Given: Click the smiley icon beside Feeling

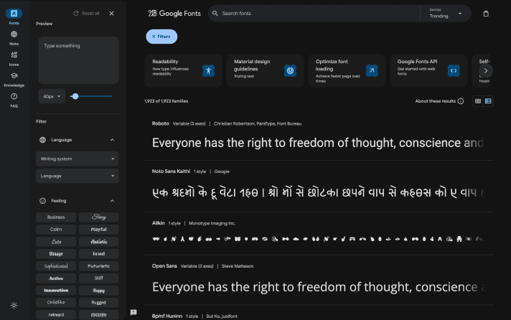Looking at the screenshot, I should [x=42, y=201].
